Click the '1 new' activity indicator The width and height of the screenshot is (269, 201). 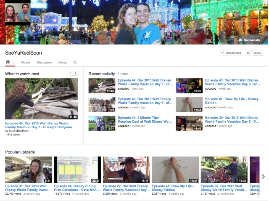[123, 74]
